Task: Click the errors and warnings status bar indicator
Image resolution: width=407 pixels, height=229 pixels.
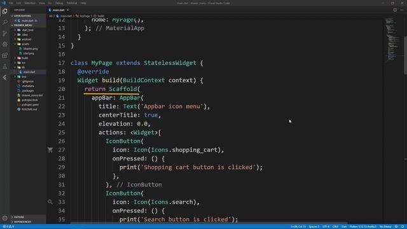Action: tap(8, 226)
